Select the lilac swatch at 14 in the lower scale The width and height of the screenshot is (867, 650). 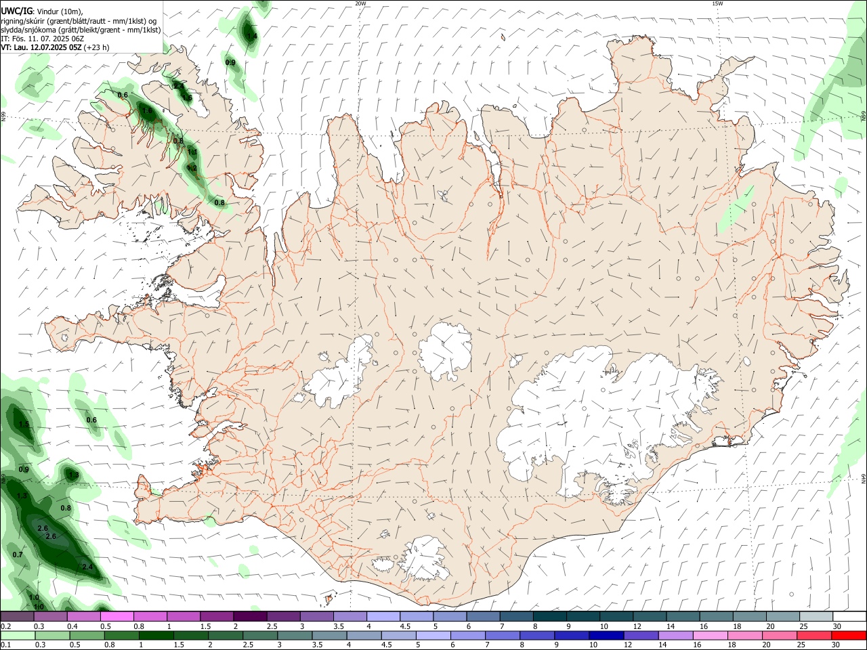tap(675, 635)
